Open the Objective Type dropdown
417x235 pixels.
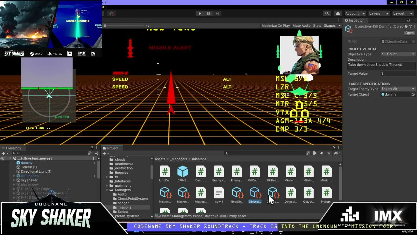tap(398, 54)
